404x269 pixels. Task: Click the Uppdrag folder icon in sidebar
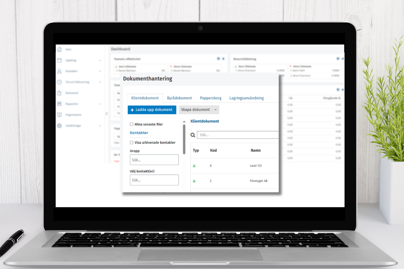pyautogui.click(x=59, y=60)
